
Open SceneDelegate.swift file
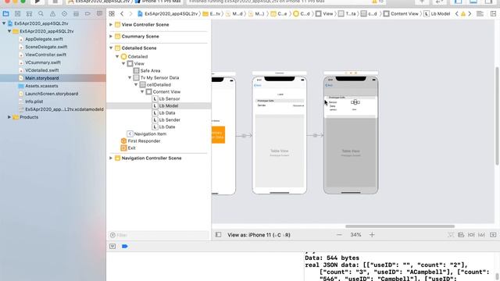coord(46,47)
